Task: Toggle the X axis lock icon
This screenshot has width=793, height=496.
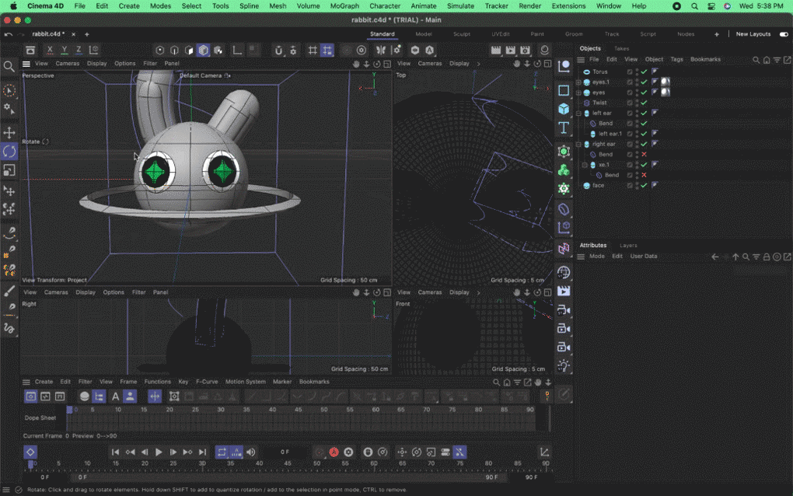Action: coord(51,50)
